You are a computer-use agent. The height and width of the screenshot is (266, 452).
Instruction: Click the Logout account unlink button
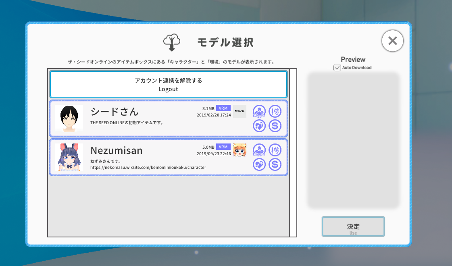pos(168,84)
